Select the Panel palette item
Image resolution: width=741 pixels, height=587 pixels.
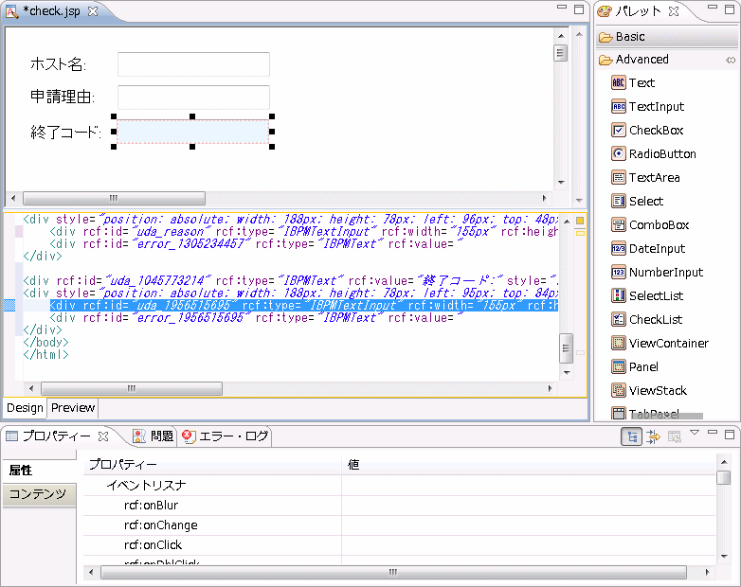pyautogui.click(x=634, y=366)
